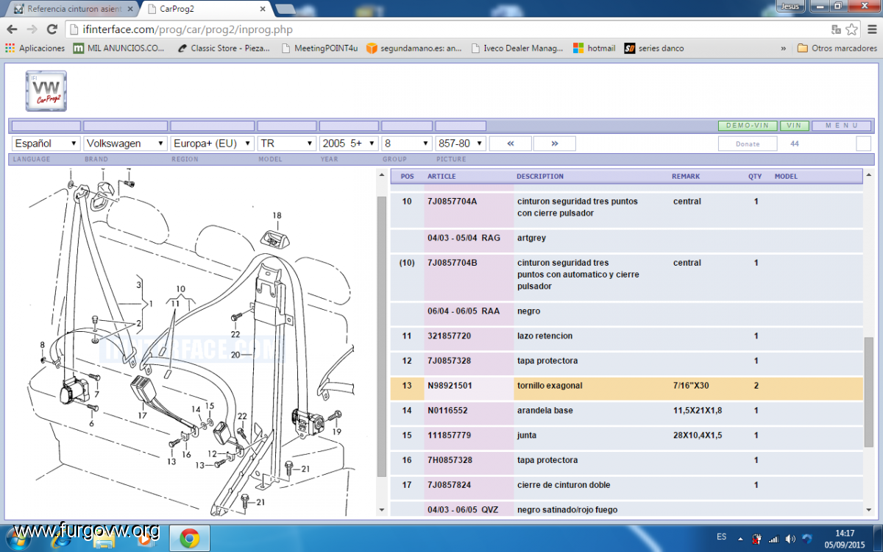Open the media player taskbar icon
Screen dimensions: 883x552
(146, 539)
